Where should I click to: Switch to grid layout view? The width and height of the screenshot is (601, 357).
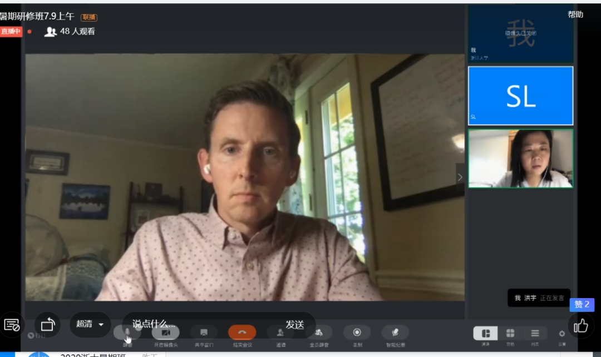510,333
